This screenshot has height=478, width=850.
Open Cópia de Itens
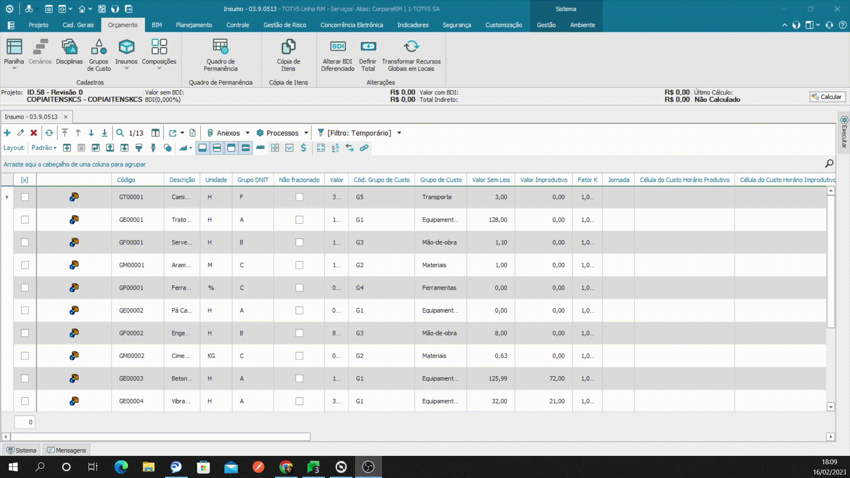tap(288, 55)
